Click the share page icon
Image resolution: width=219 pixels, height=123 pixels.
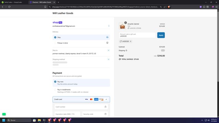(165, 7)
